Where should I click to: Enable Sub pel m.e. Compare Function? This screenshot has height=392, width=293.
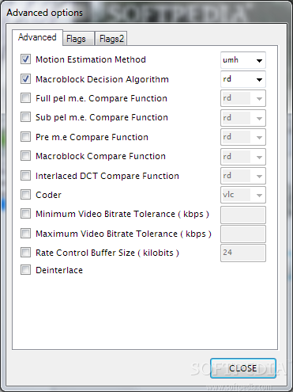click(x=25, y=117)
